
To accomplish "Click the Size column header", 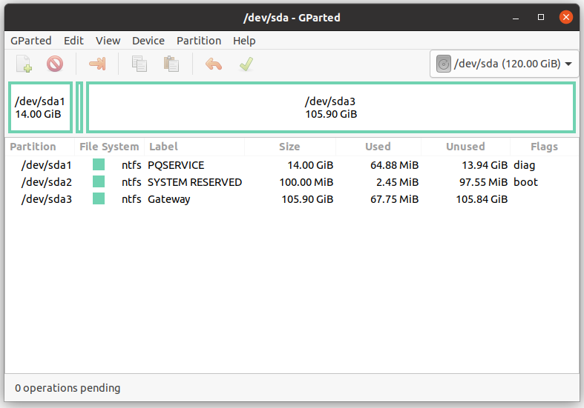I will click(x=289, y=147).
